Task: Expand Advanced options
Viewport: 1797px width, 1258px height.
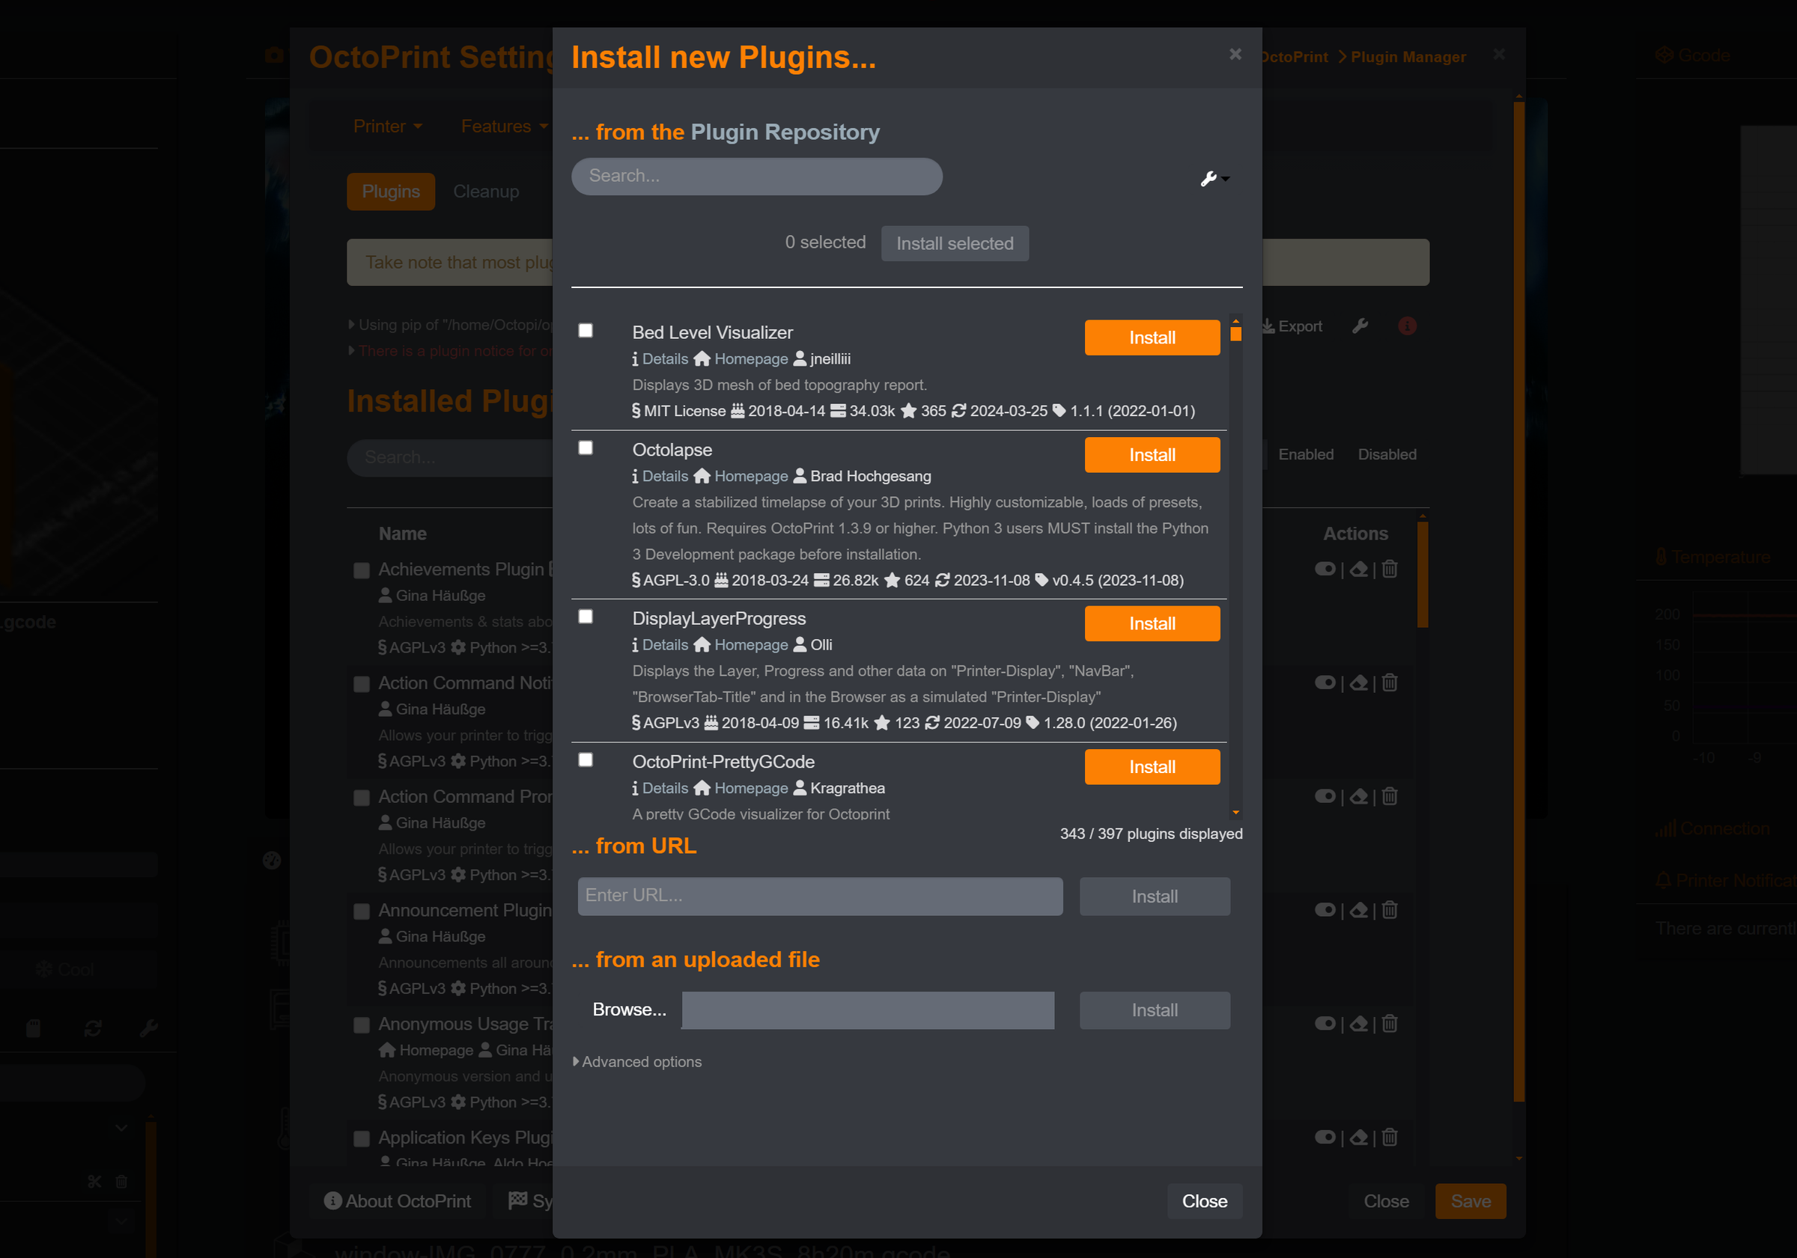Action: point(637,1062)
